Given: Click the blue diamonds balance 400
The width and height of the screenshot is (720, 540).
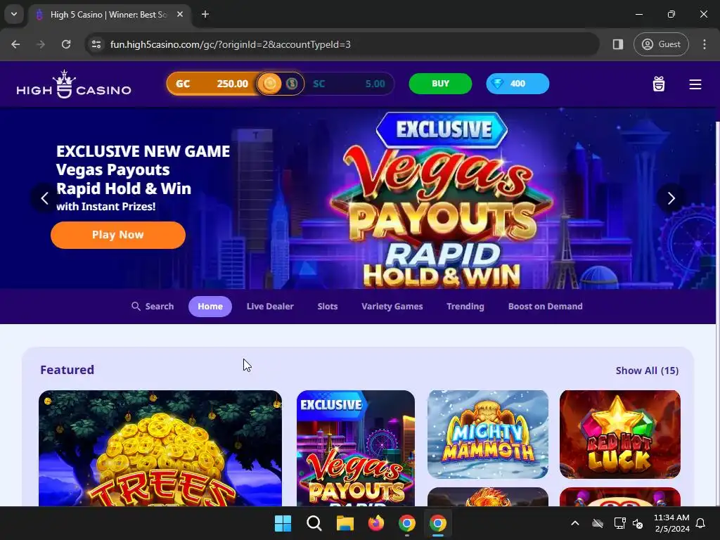Looking at the screenshot, I should point(517,84).
